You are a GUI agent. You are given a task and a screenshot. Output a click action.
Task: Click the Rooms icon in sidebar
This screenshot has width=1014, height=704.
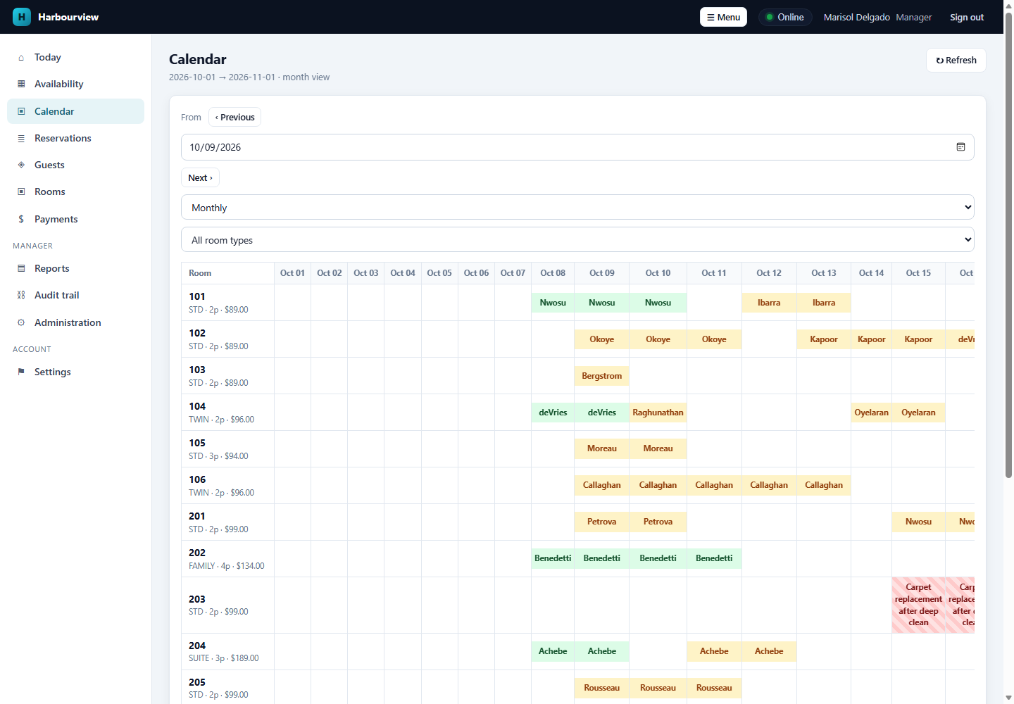click(x=21, y=192)
